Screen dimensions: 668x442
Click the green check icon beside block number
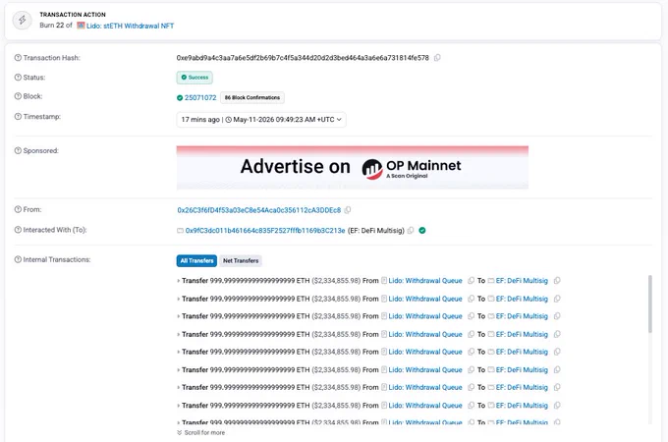pos(180,97)
